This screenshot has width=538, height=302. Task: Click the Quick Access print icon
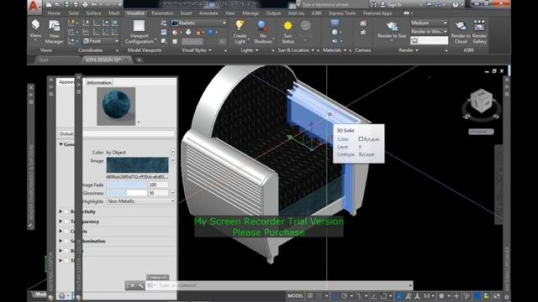85,5
